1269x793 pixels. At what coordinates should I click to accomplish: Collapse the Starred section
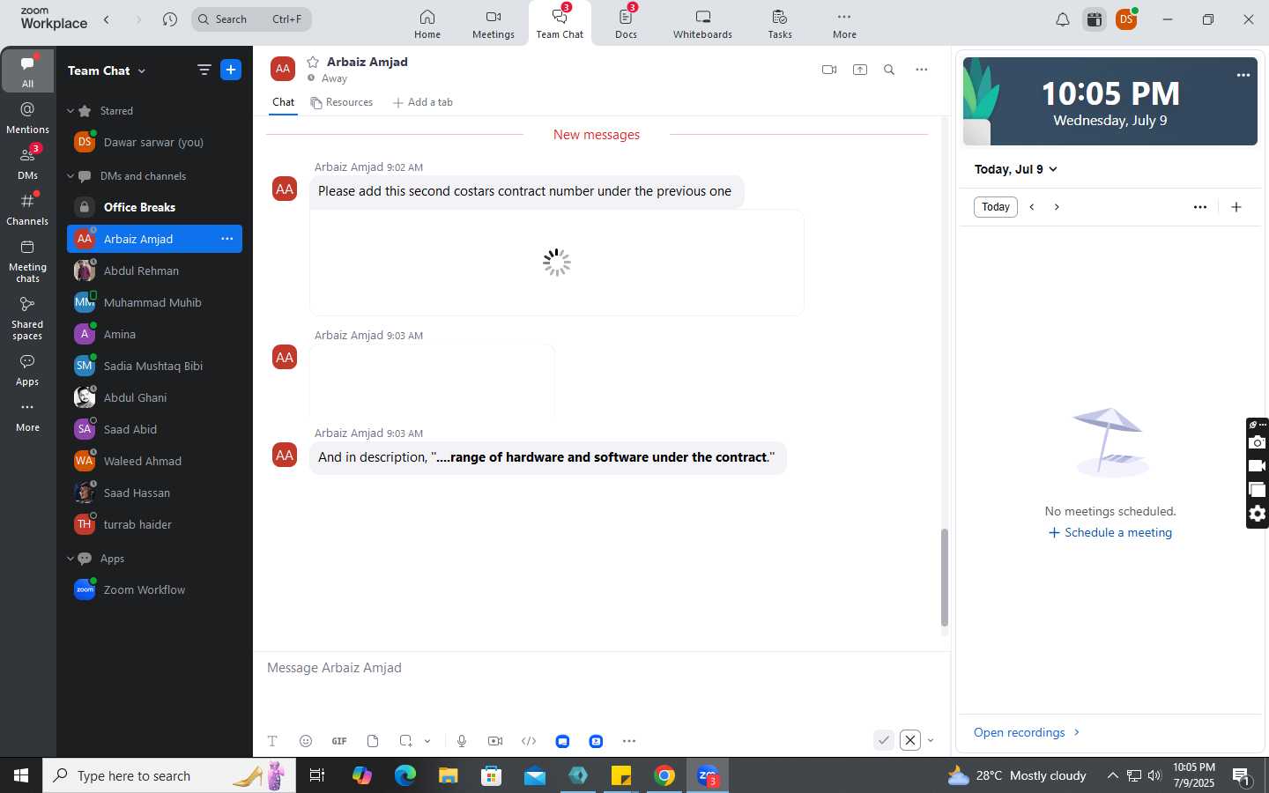point(70,111)
